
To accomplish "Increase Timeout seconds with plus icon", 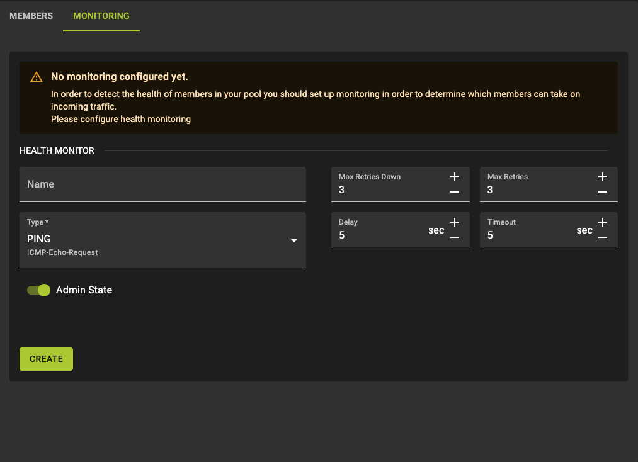I will (603, 222).
